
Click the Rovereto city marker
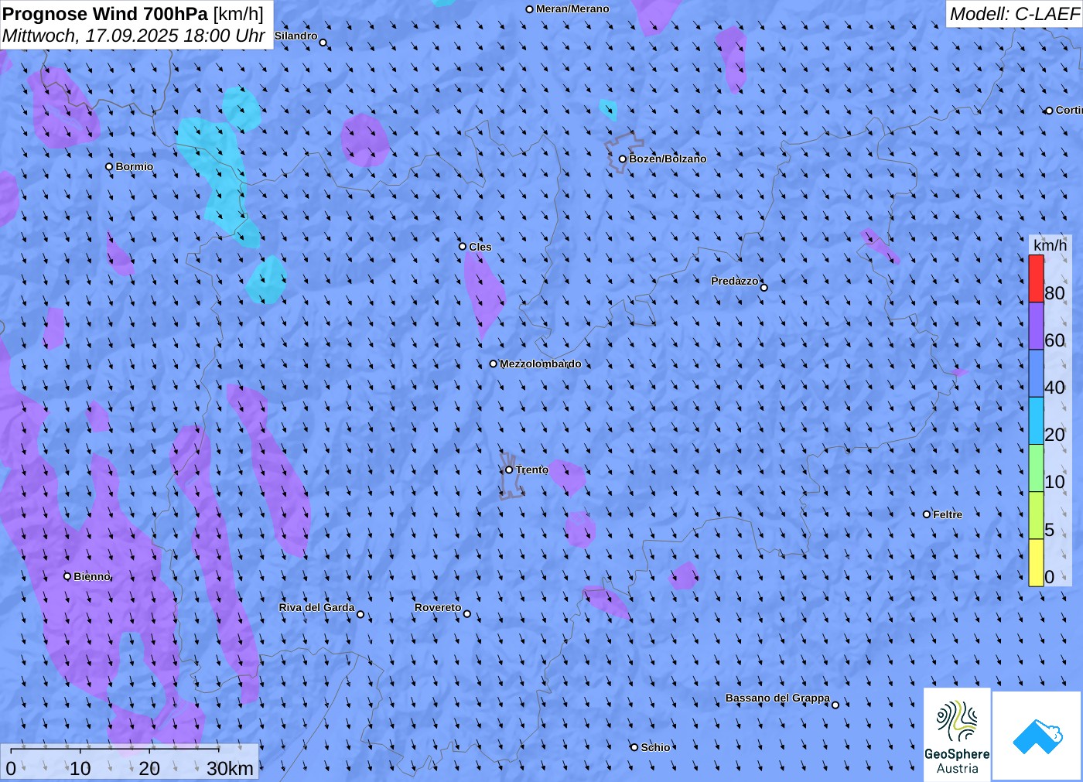point(466,614)
